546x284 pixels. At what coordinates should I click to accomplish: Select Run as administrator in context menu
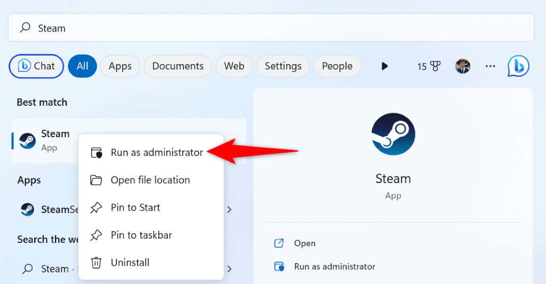coord(156,152)
